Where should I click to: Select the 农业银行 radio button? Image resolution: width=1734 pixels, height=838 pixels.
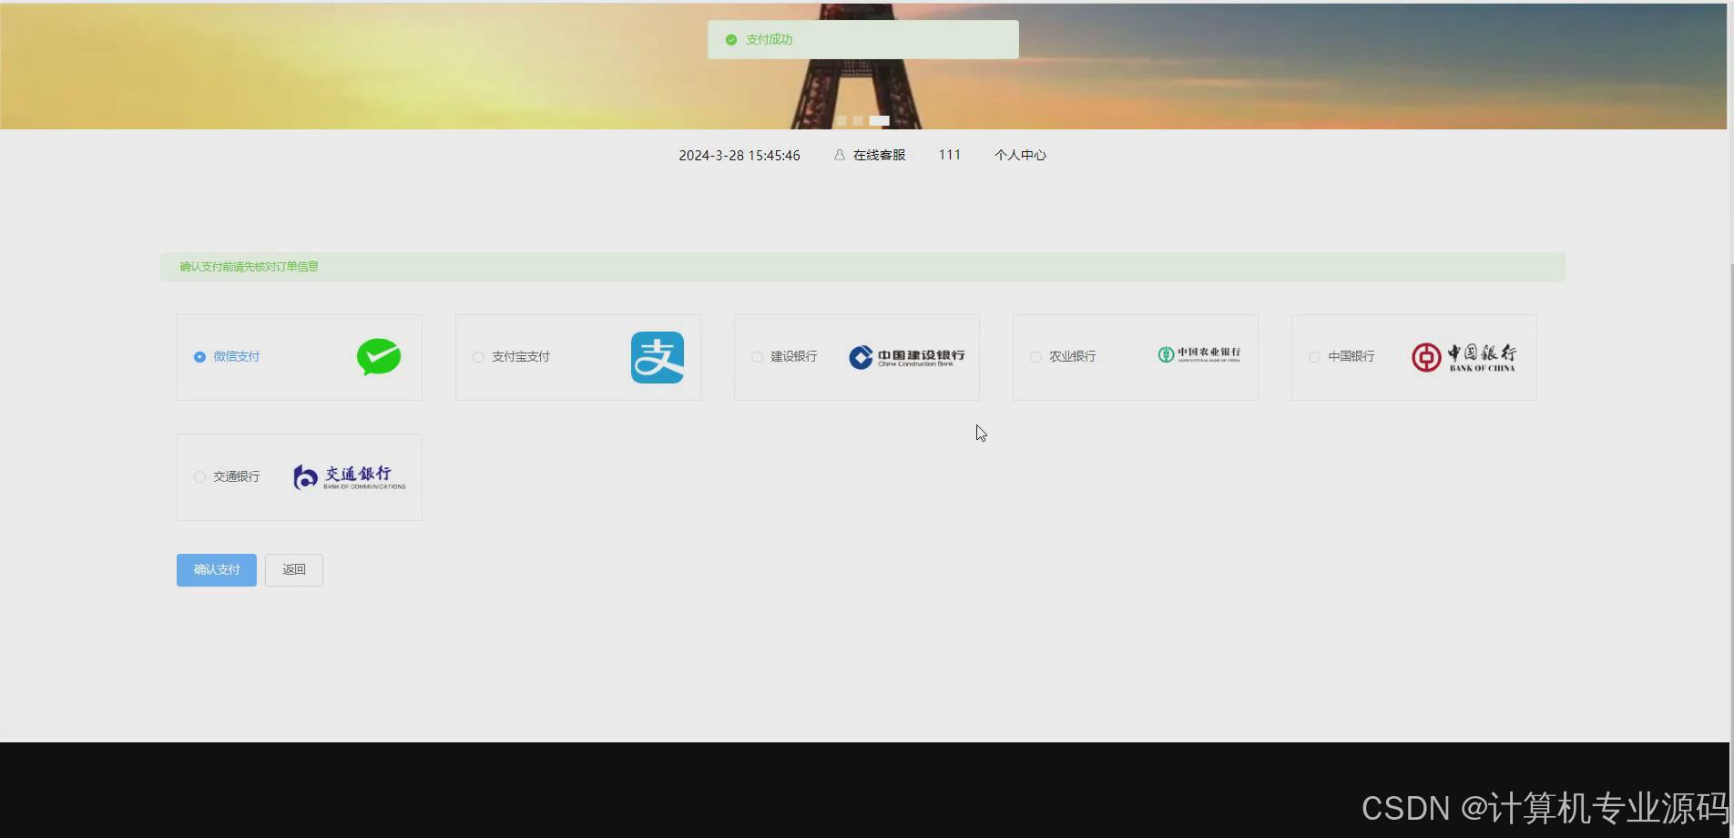coord(1035,357)
